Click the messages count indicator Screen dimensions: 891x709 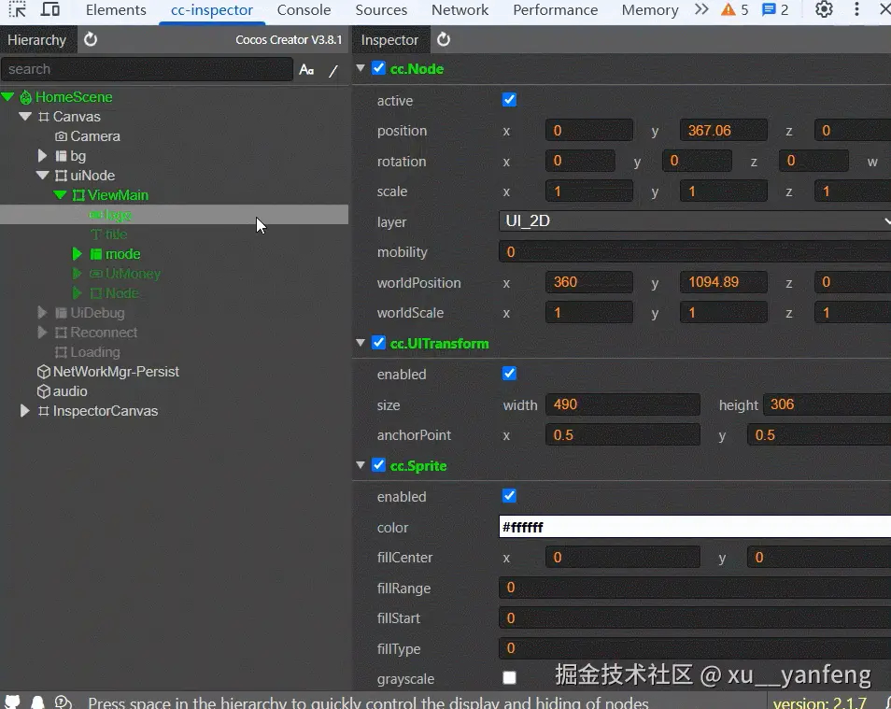click(x=775, y=9)
